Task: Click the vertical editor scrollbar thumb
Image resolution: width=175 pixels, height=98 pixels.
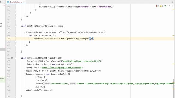Action: (173, 88)
